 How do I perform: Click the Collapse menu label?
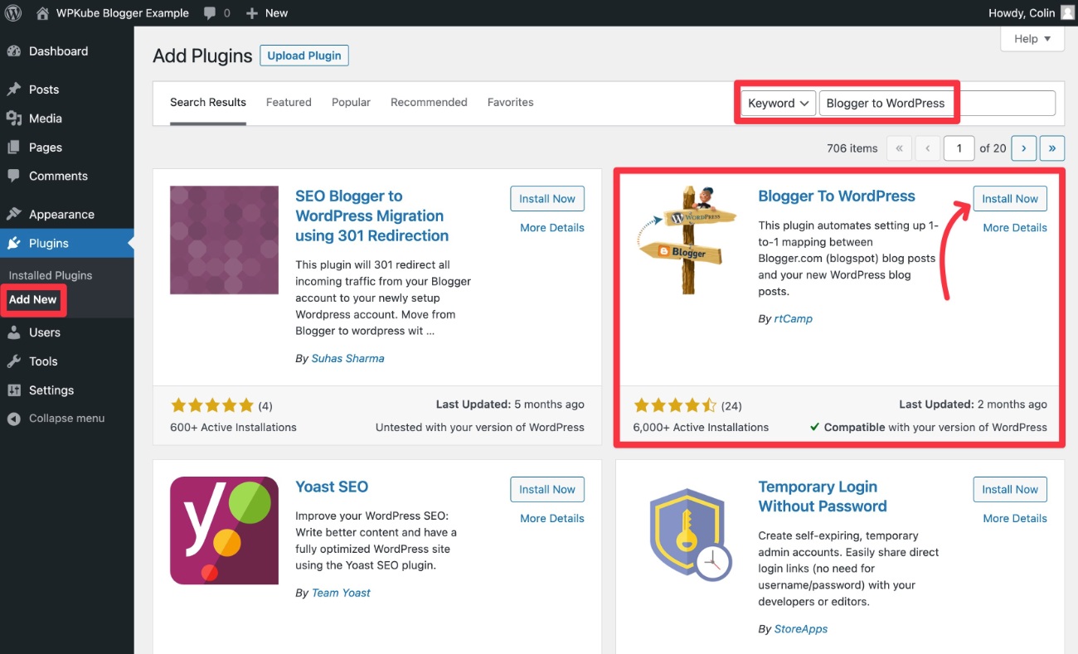(67, 419)
